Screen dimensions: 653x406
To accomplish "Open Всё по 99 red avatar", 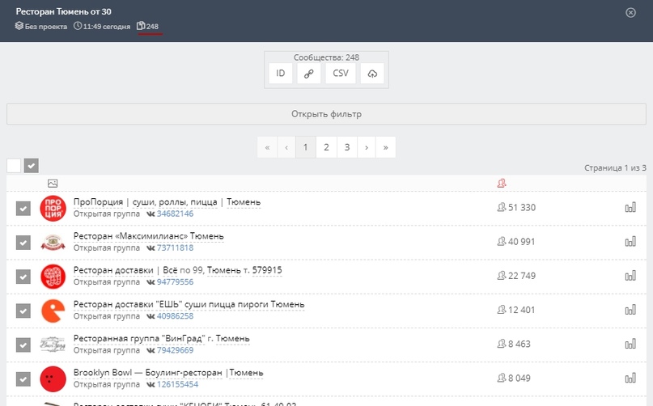I will 53,277.
